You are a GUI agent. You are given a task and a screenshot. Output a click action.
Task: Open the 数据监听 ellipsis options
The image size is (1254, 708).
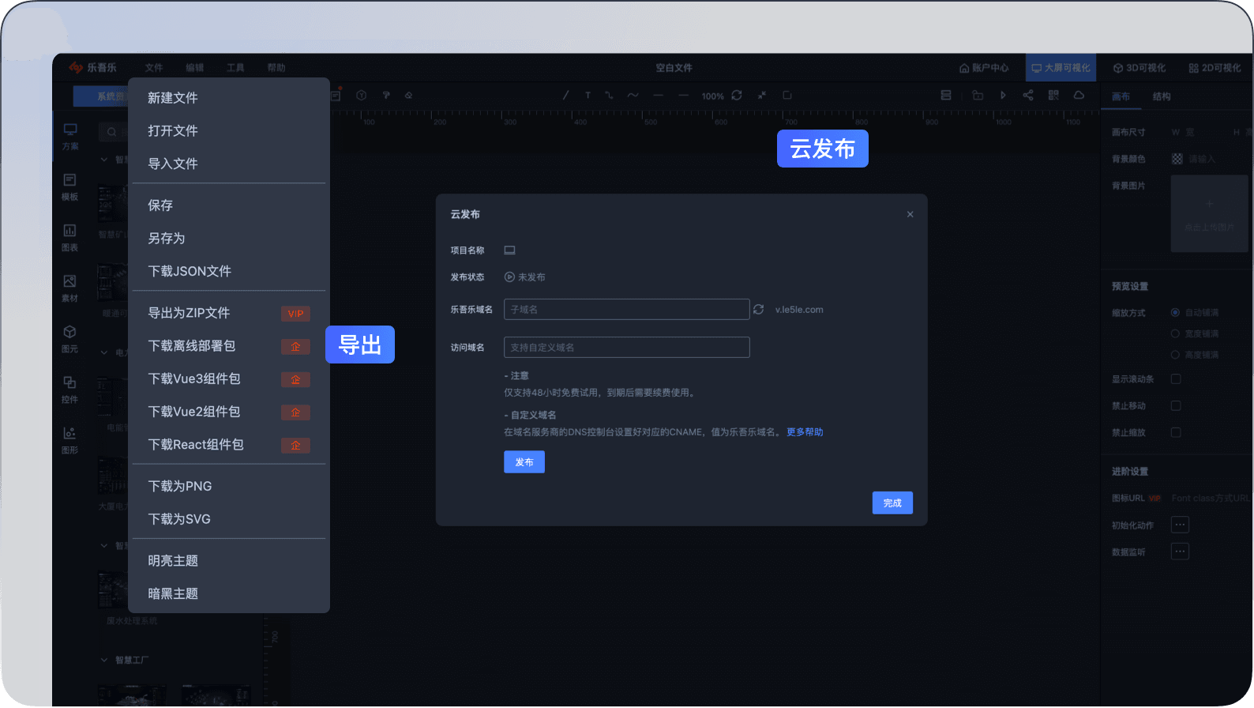(1180, 552)
